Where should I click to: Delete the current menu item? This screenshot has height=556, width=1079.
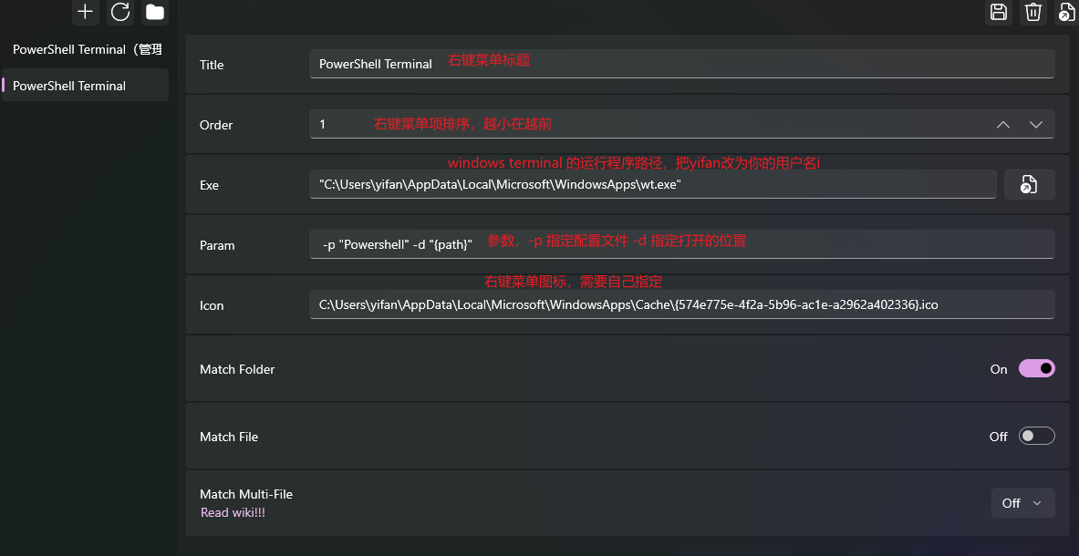coord(1032,12)
